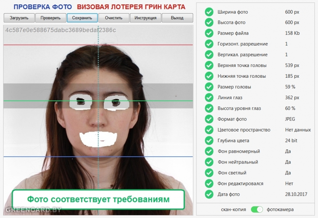
Task: Click the Фон редактировался label
Action: (240, 184)
